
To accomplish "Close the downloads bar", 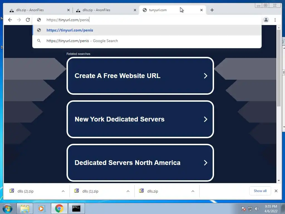I will point(276,191).
